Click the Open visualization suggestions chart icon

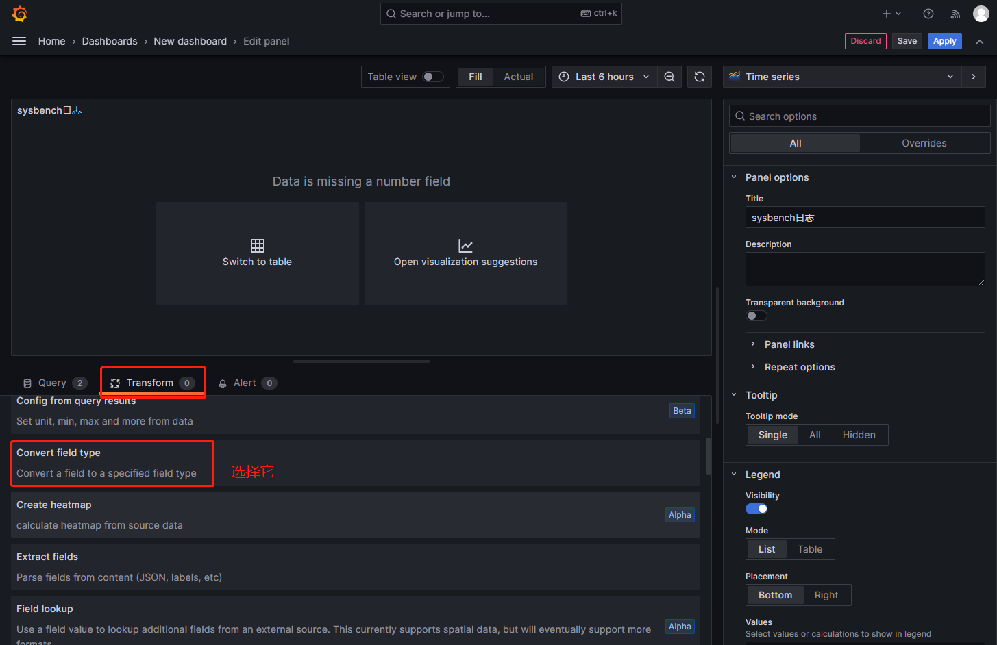click(466, 245)
